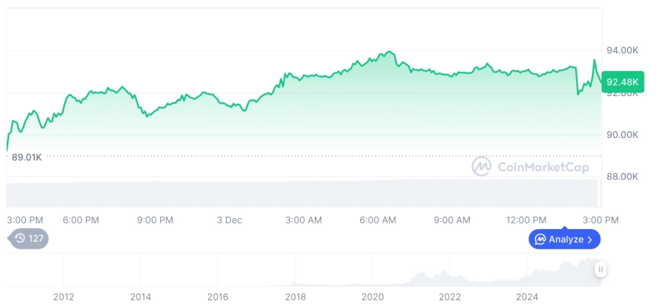The height and width of the screenshot is (306, 656).
Task: Select 2012 on the mini timeline
Action: coord(63,297)
